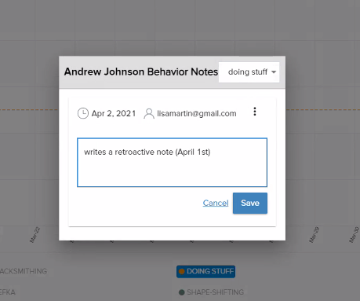Open the three-dot note options menu
360x301 pixels.
pos(255,112)
